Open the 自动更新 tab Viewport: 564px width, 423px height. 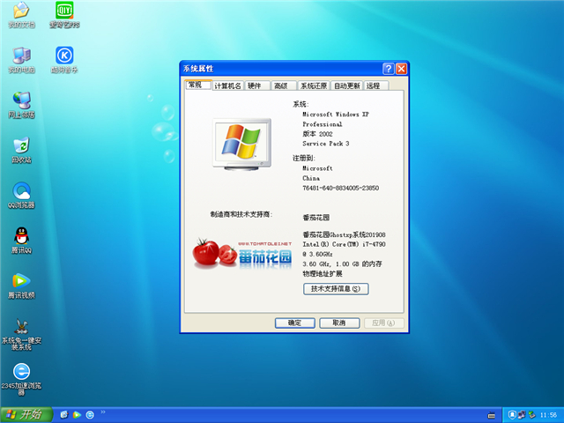(x=346, y=85)
